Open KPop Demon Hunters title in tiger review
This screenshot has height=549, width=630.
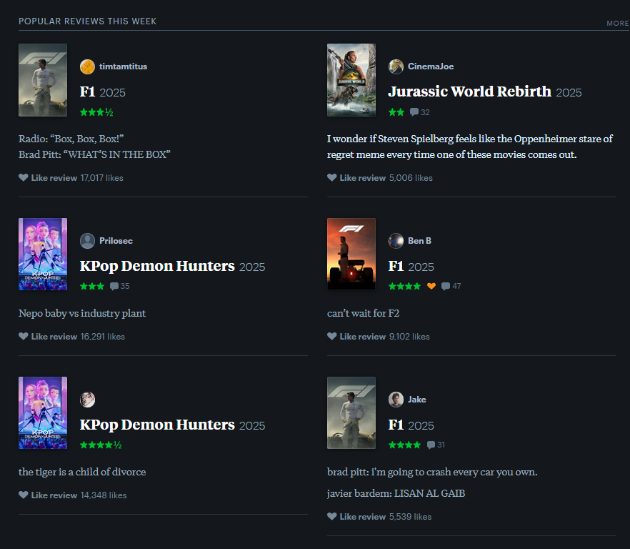(157, 425)
